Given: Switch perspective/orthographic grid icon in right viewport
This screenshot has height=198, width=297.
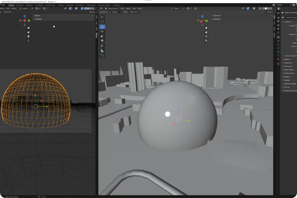Looking at the screenshot, I should click(x=206, y=40).
